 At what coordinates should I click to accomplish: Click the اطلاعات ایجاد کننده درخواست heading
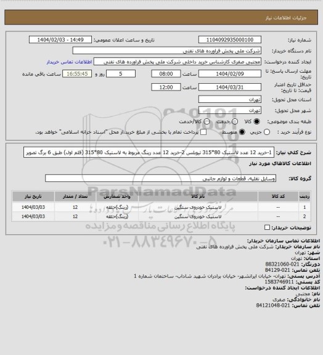pyautogui.click(x=282, y=288)
